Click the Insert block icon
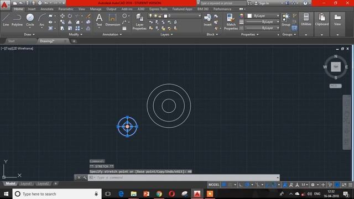 (x=207, y=20)
